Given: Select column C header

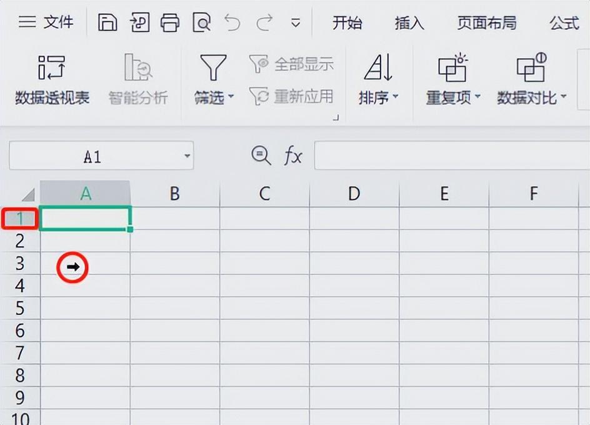Looking at the screenshot, I should [x=264, y=194].
